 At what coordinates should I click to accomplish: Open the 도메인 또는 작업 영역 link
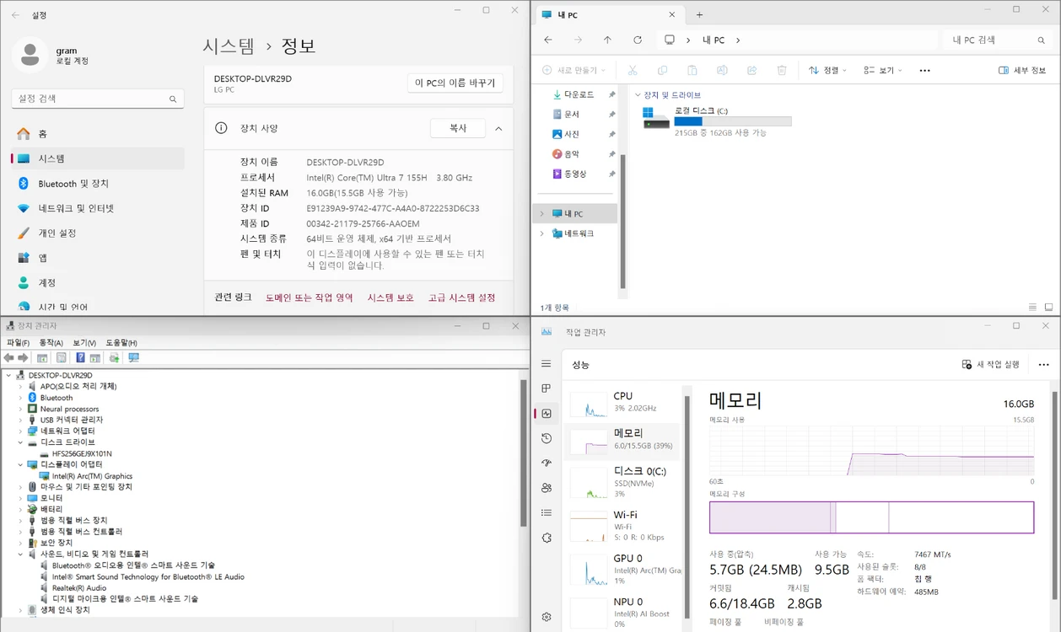pyautogui.click(x=309, y=297)
